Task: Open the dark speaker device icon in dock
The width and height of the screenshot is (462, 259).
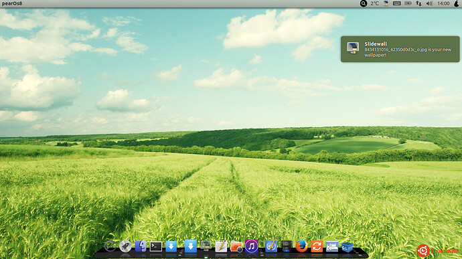Action: tap(286, 246)
